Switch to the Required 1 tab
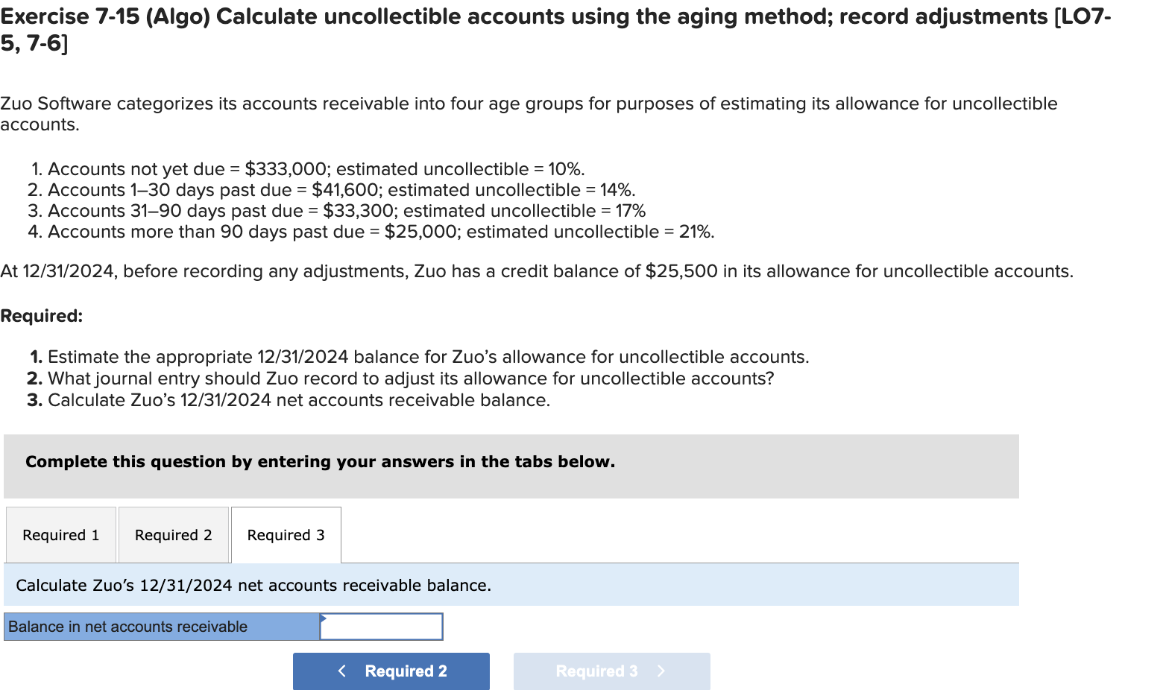This screenshot has width=1166, height=690. [60, 534]
